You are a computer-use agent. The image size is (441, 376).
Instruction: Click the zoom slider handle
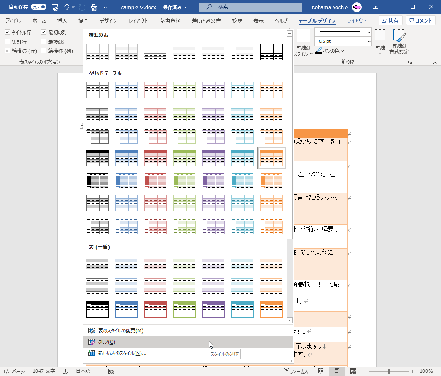389,371
